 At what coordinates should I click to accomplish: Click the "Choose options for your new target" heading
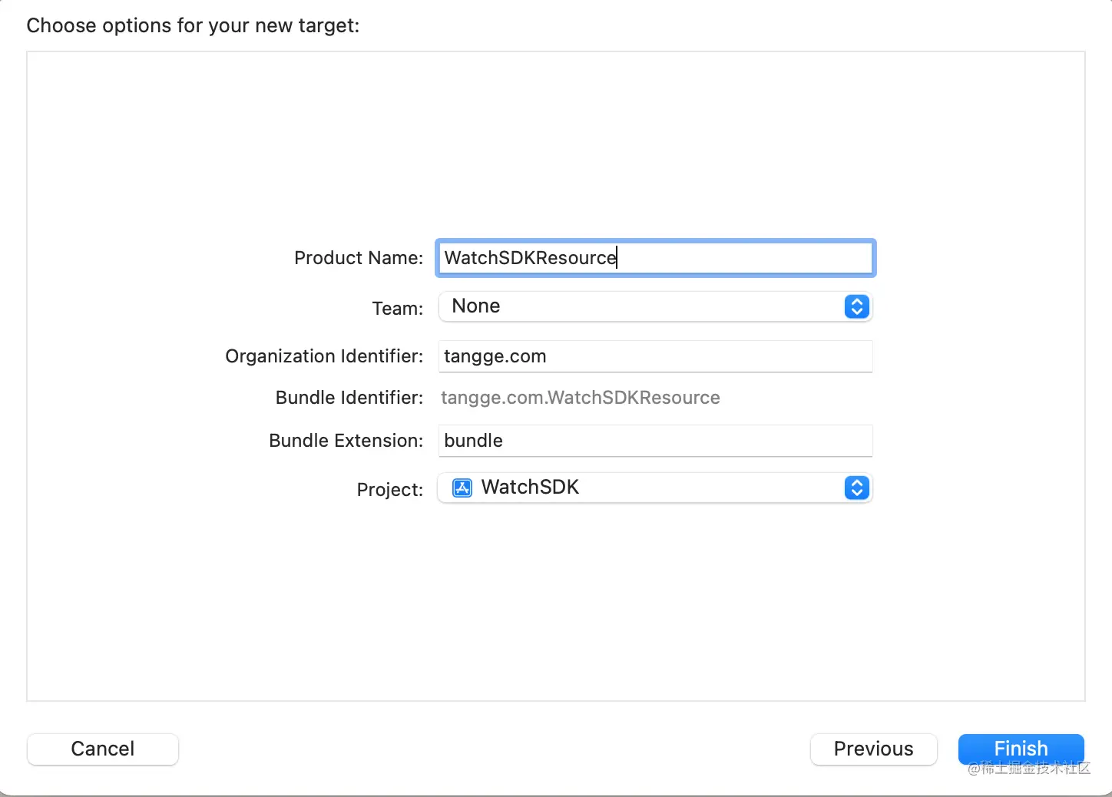tap(193, 25)
